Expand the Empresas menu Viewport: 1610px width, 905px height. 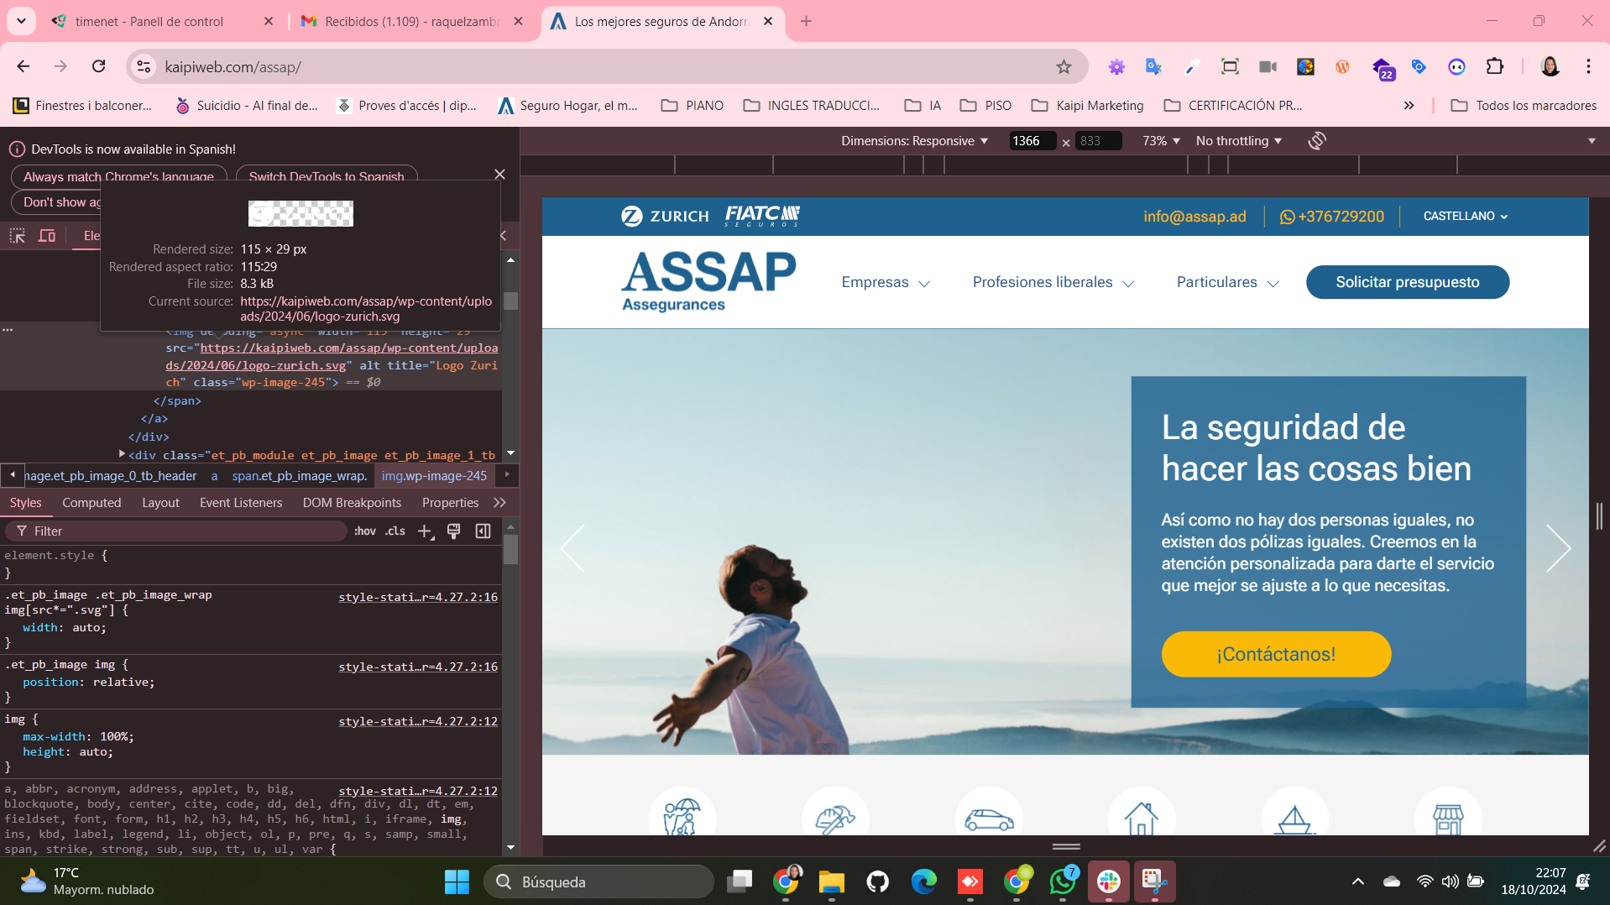886,283
